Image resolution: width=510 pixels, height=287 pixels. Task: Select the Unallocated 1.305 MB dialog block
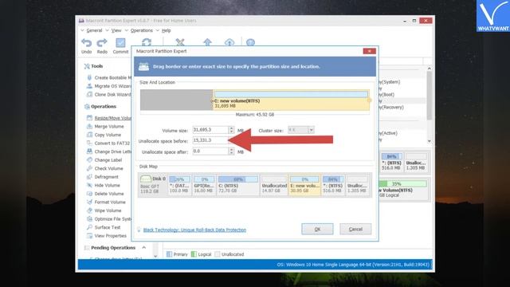click(x=357, y=184)
